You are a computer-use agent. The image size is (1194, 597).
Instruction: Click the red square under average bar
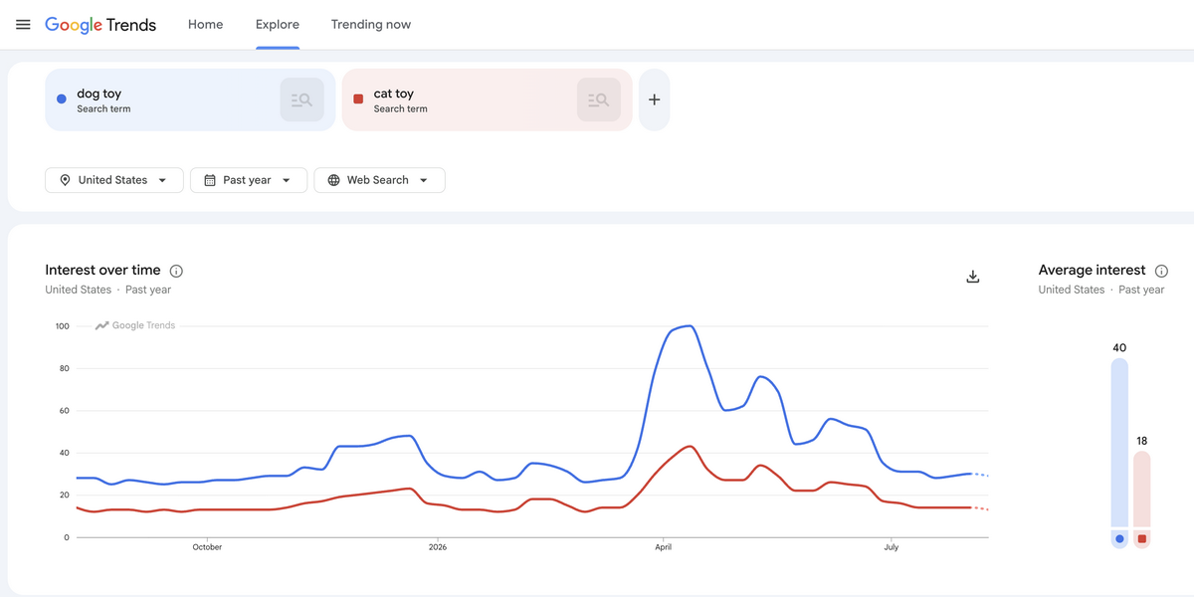[x=1141, y=539]
